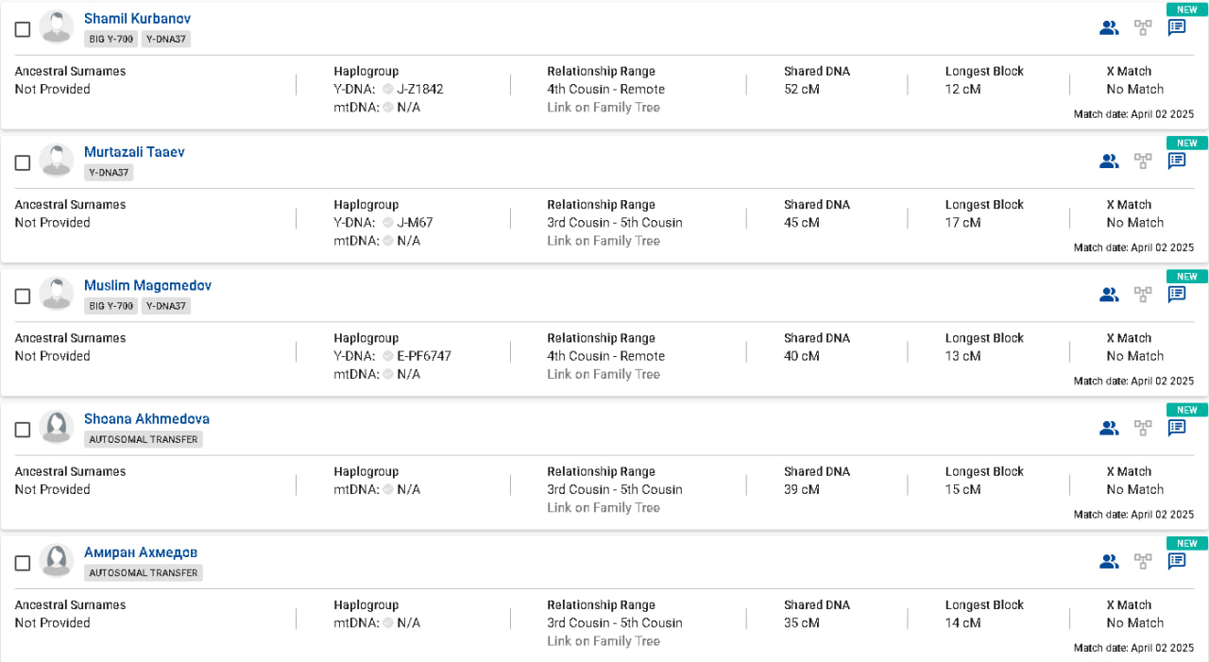This screenshot has width=1209, height=662.
Task: Open notes icon for Shamil Kurbanov
Action: pyautogui.click(x=1177, y=27)
